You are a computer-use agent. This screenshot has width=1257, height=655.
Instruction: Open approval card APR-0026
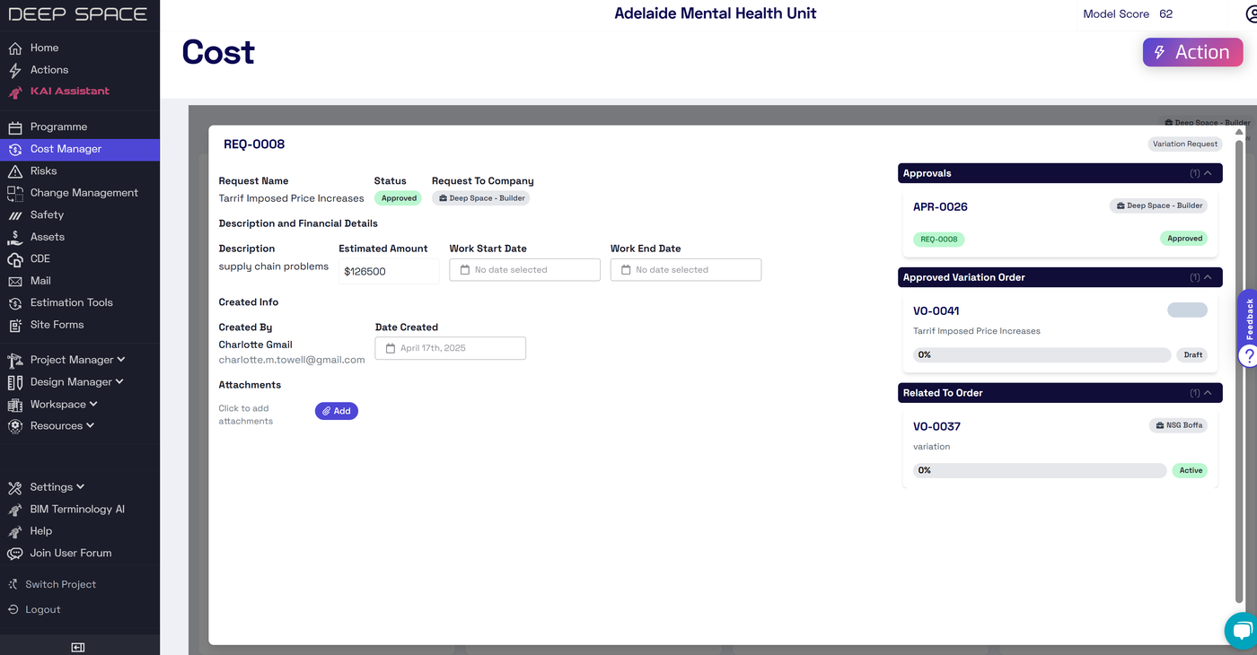click(1059, 222)
